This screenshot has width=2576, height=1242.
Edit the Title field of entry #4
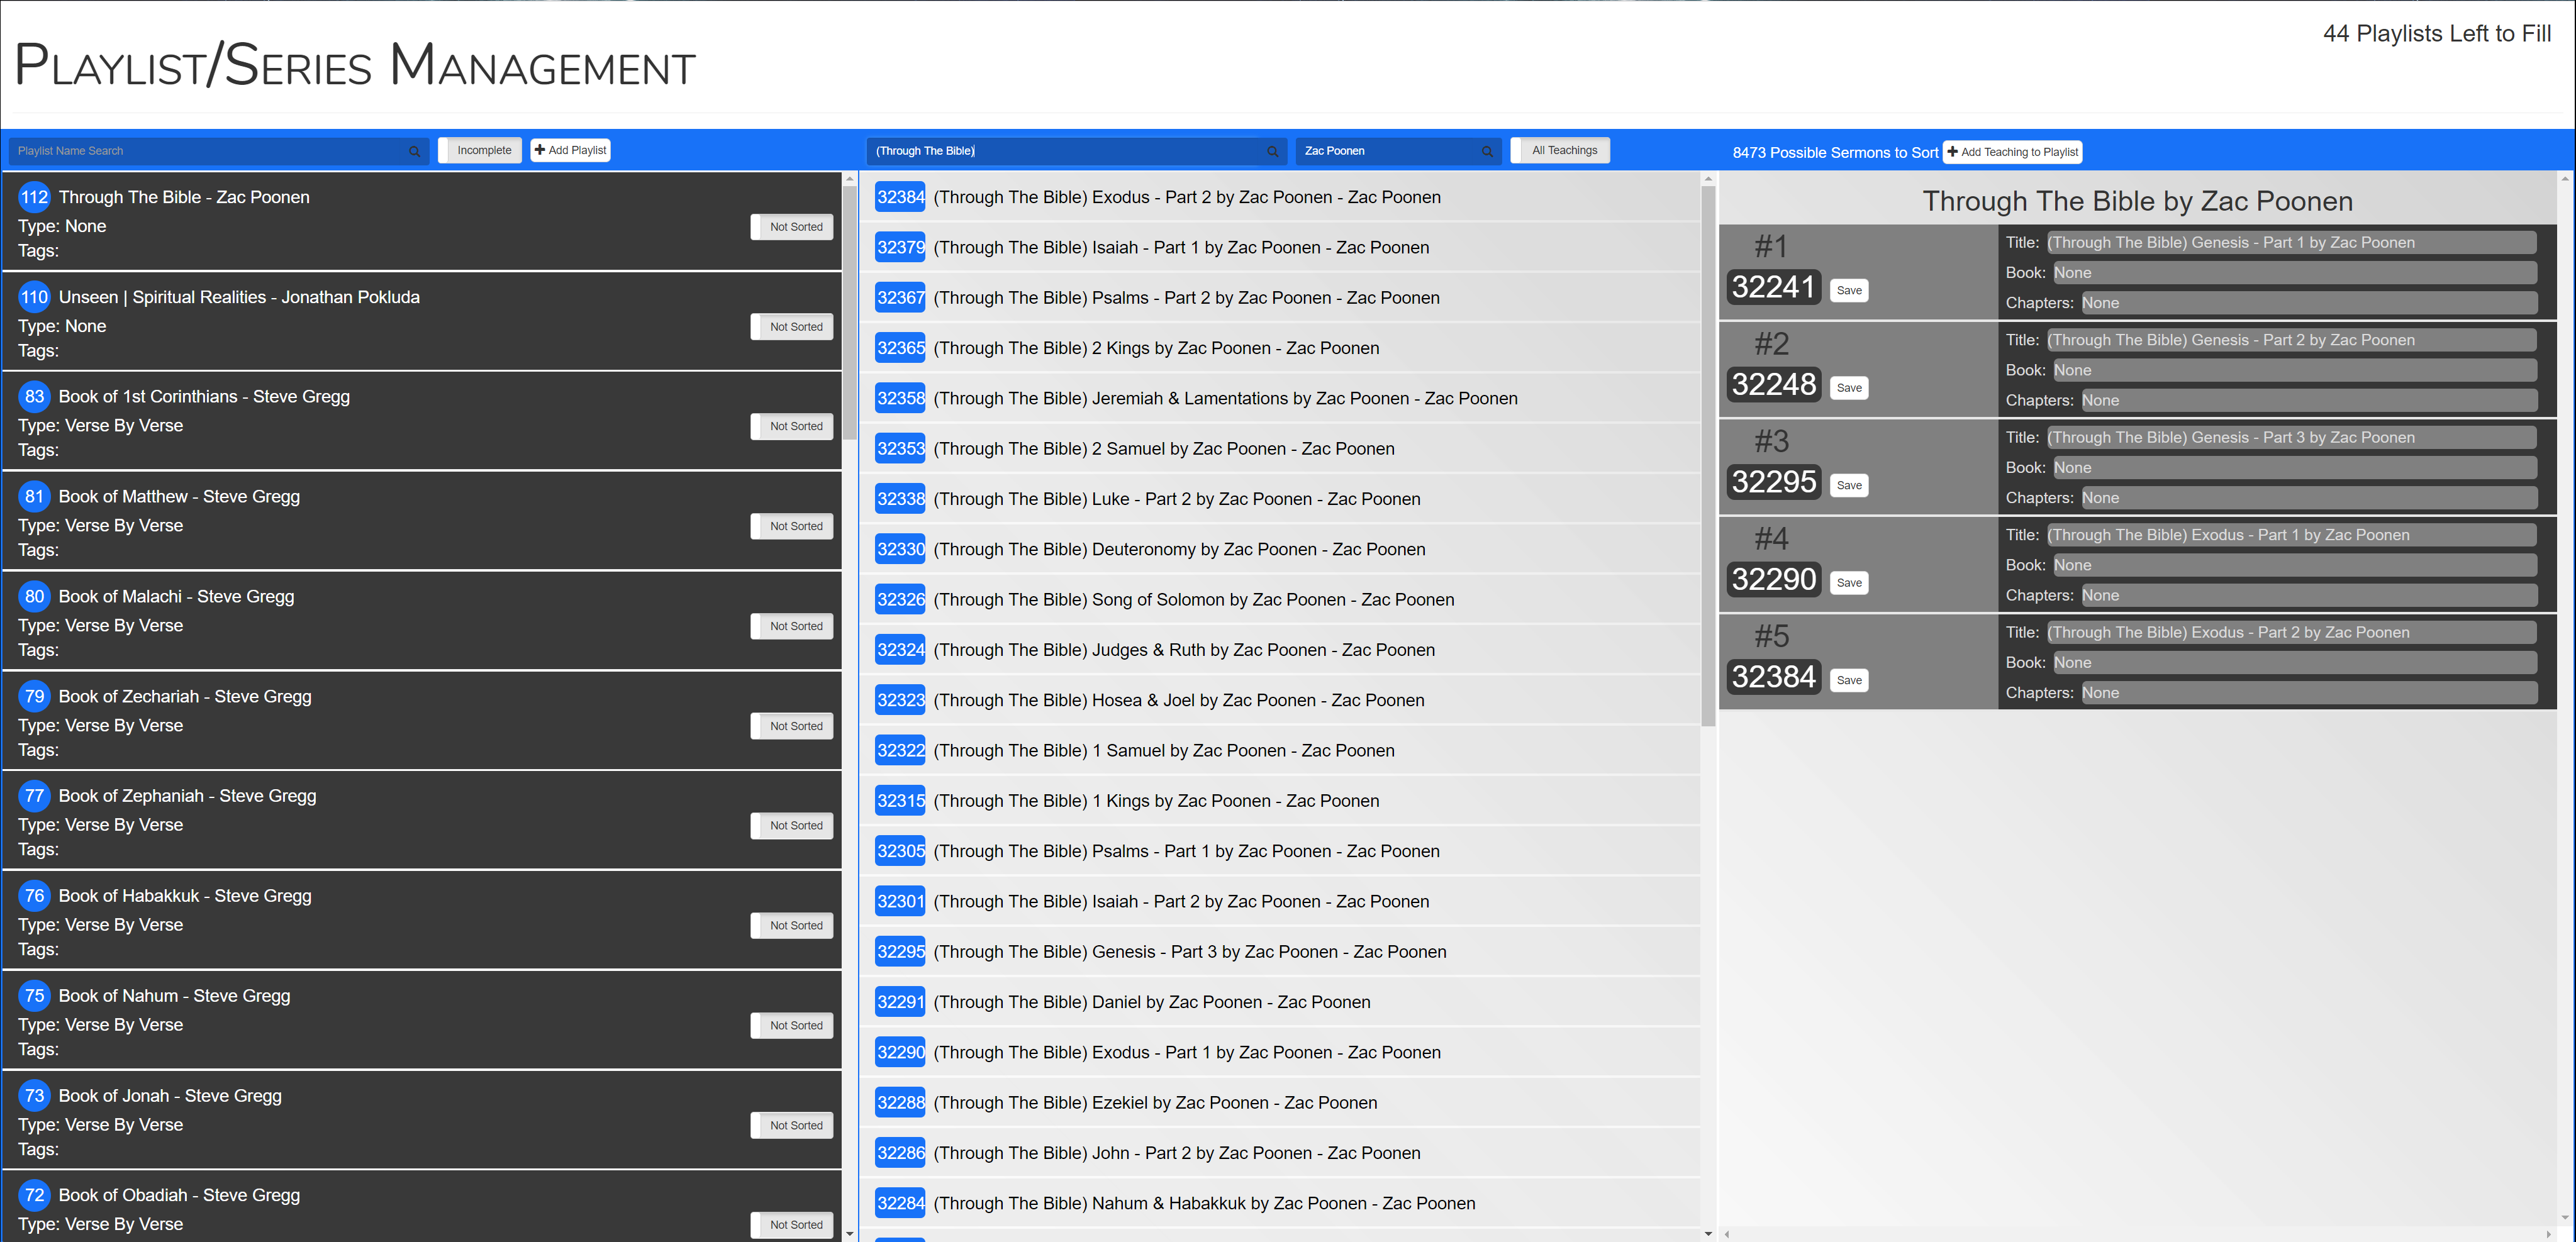coord(2291,535)
